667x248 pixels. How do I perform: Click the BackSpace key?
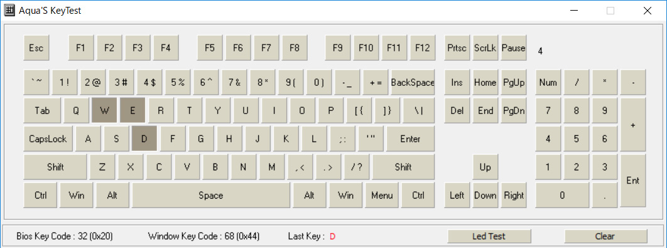point(413,82)
